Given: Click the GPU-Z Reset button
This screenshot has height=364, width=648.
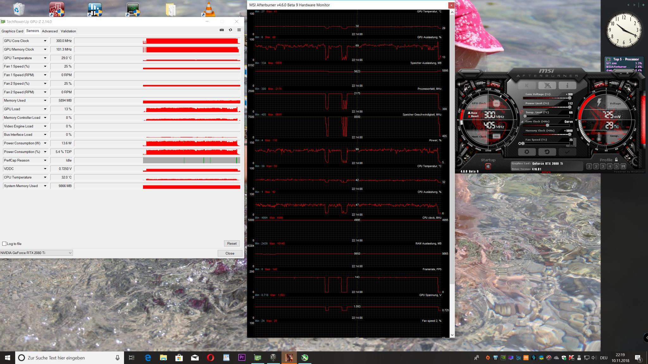Looking at the screenshot, I should pyautogui.click(x=232, y=243).
